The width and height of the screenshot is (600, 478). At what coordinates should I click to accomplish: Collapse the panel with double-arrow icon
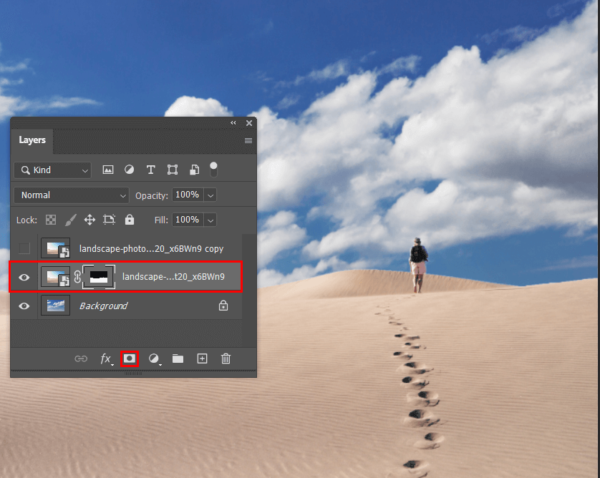[233, 123]
